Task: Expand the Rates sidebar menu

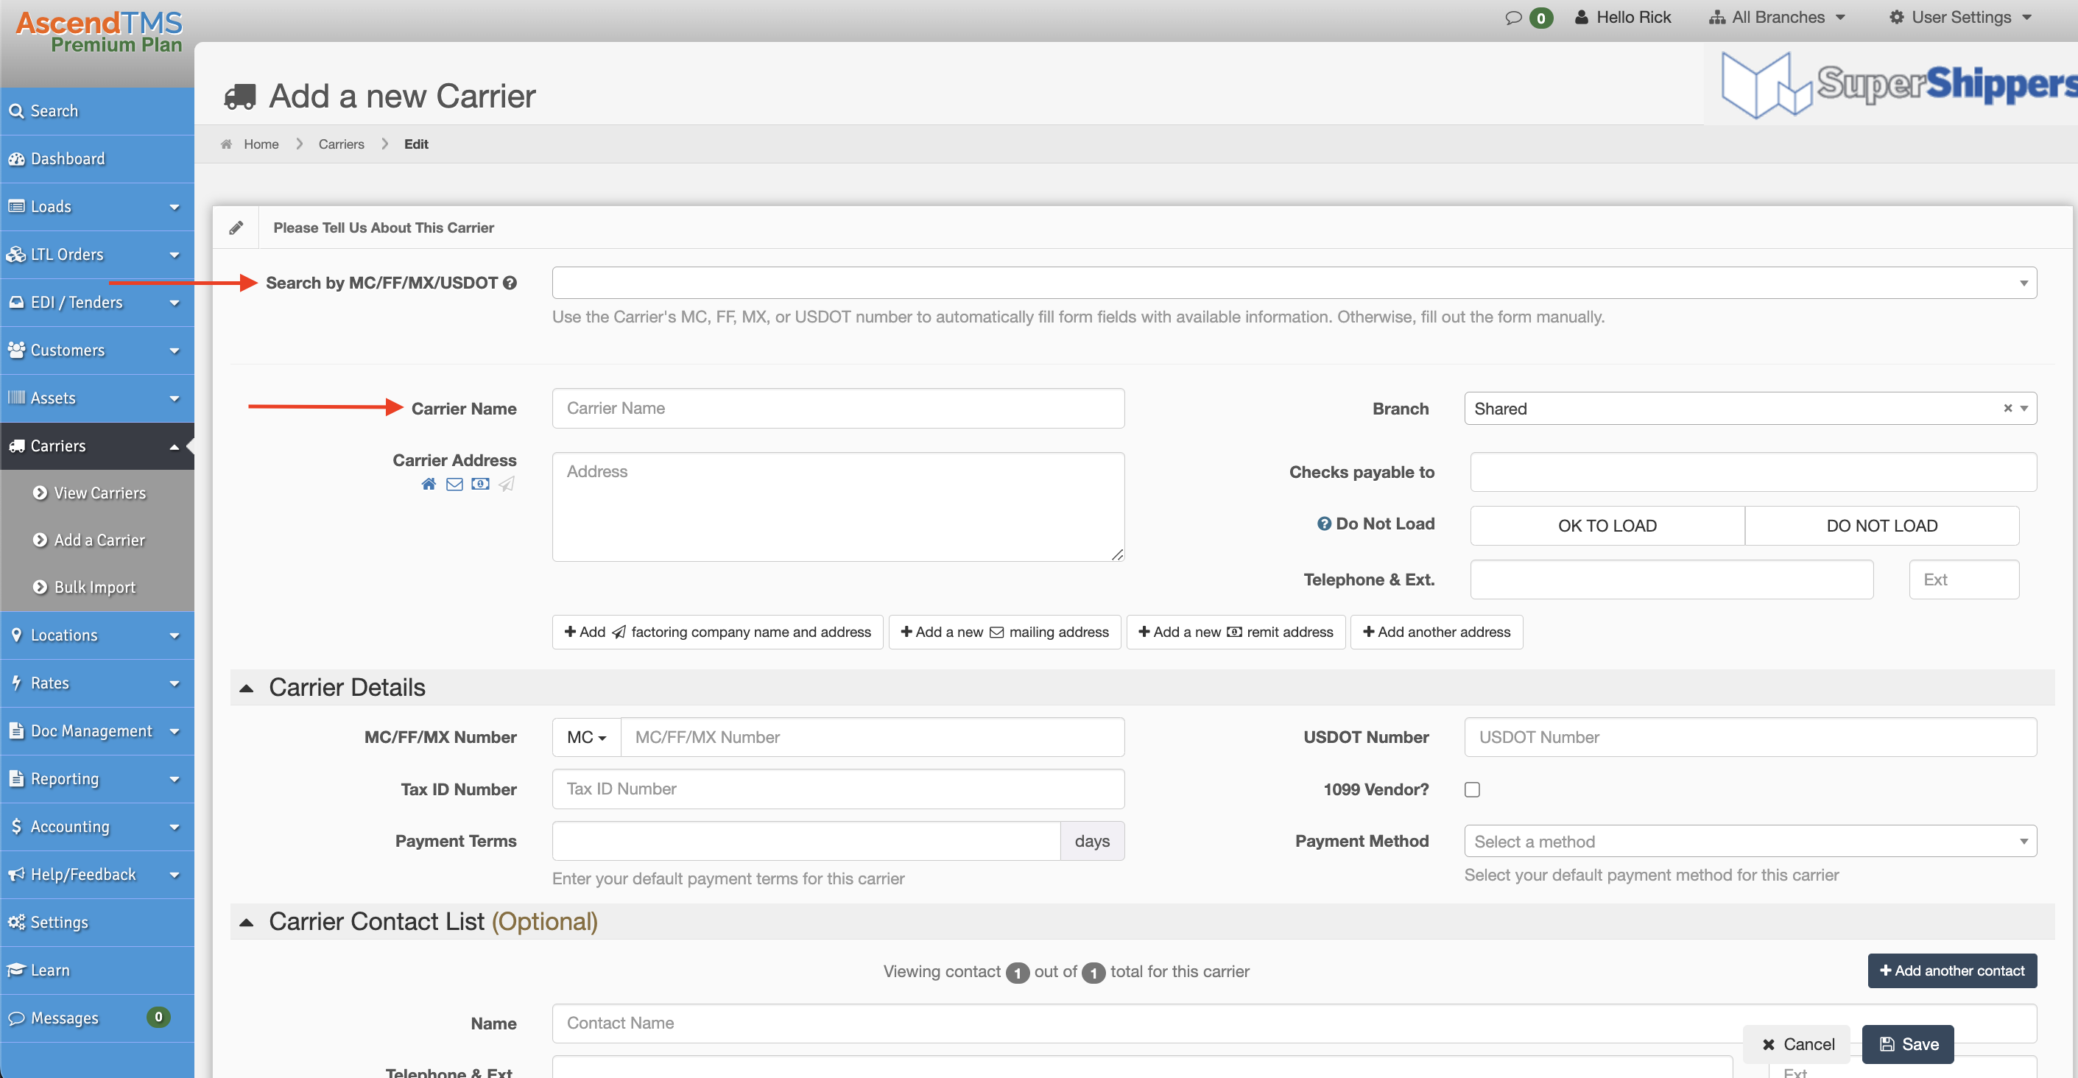Action: 96,683
